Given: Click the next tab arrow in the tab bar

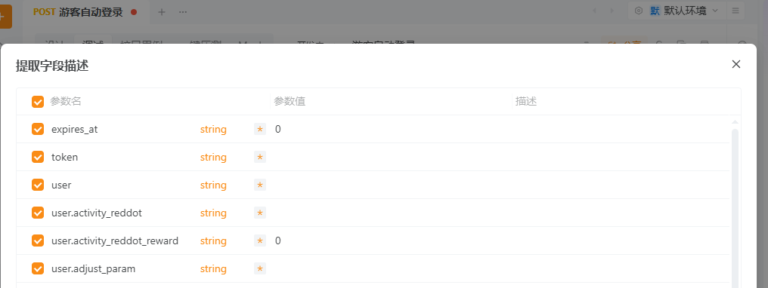Looking at the screenshot, I should point(612,11).
